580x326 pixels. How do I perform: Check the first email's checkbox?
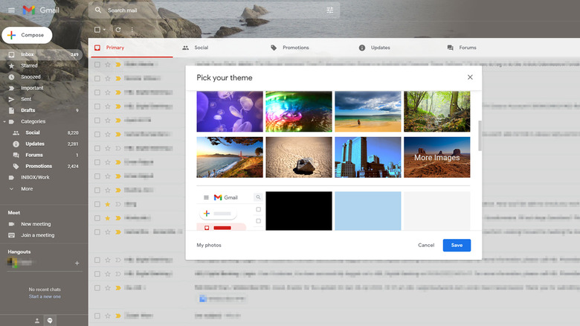point(97,65)
